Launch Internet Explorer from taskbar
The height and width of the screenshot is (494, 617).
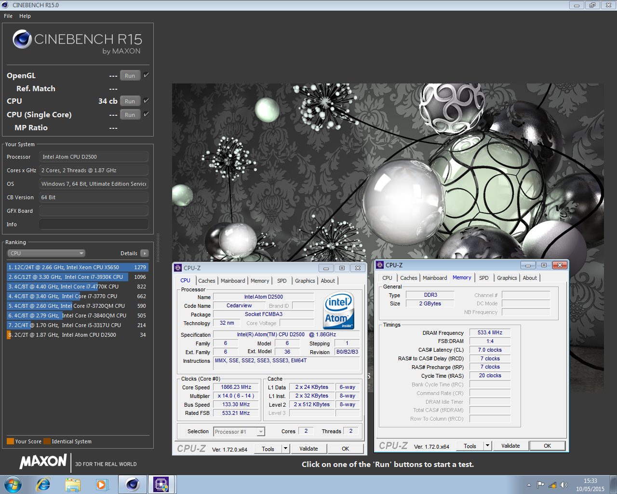(43, 484)
